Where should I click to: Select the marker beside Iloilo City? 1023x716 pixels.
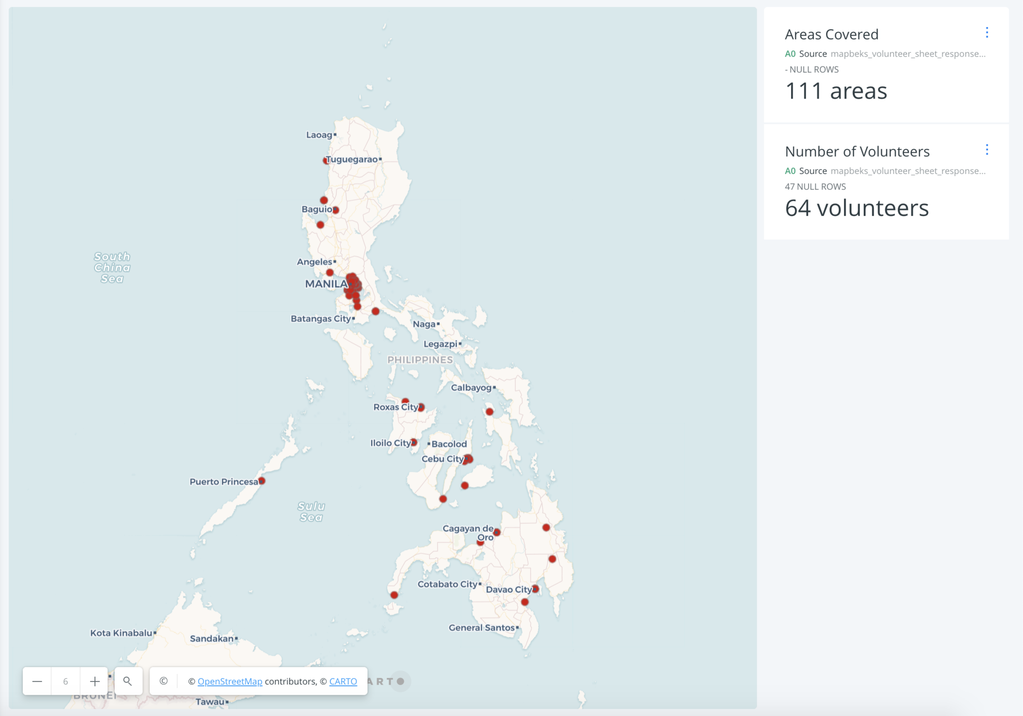tap(414, 442)
